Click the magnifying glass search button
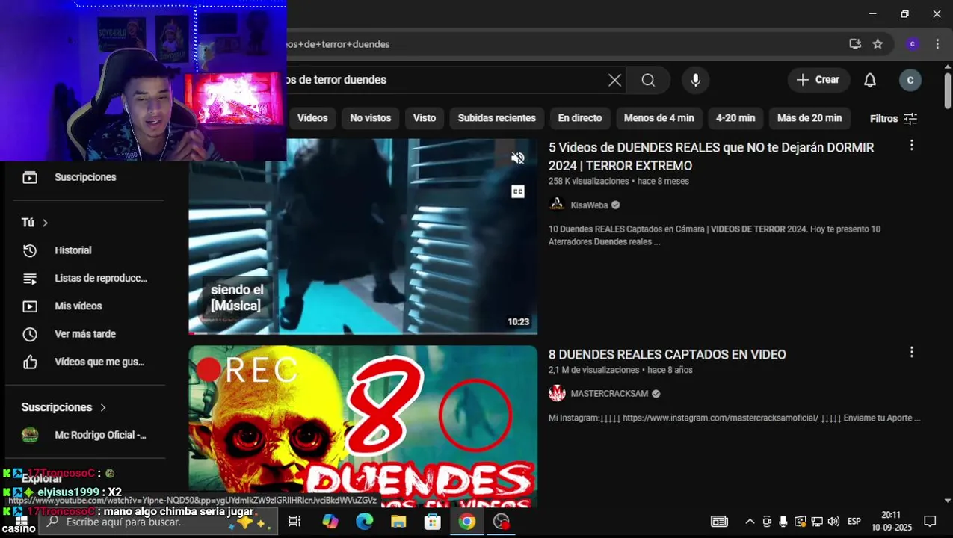 [648, 80]
